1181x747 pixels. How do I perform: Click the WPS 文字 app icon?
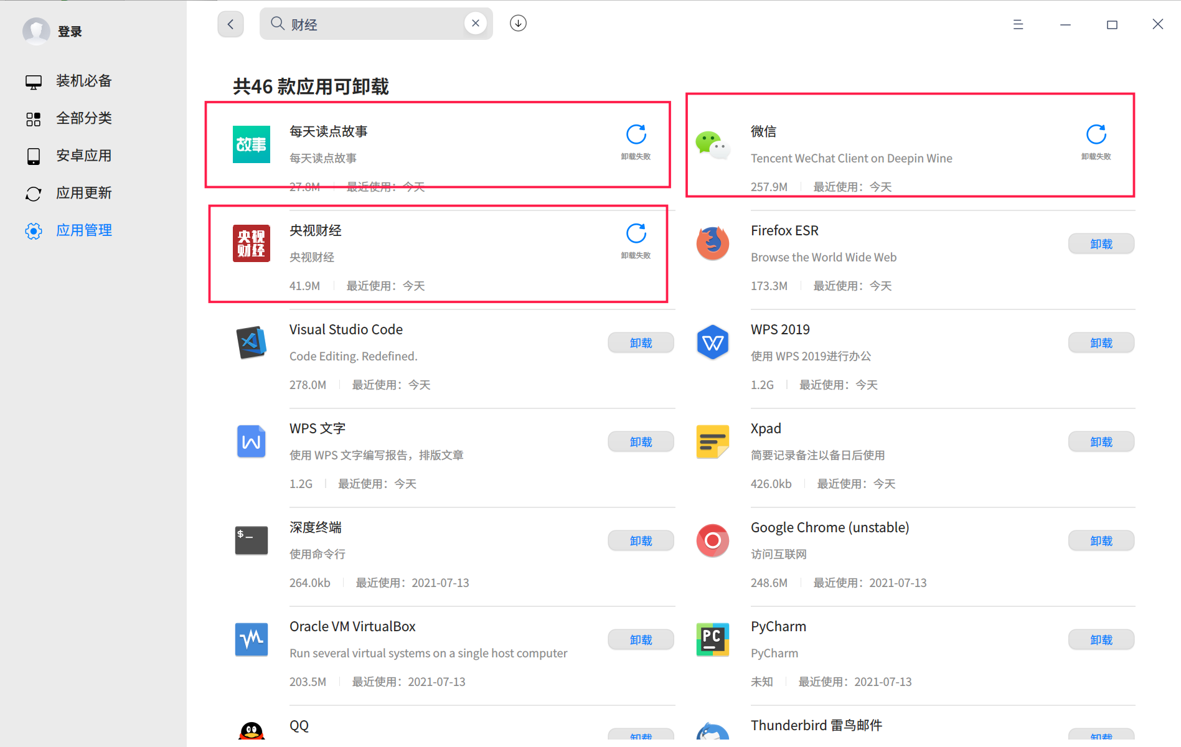(x=252, y=441)
